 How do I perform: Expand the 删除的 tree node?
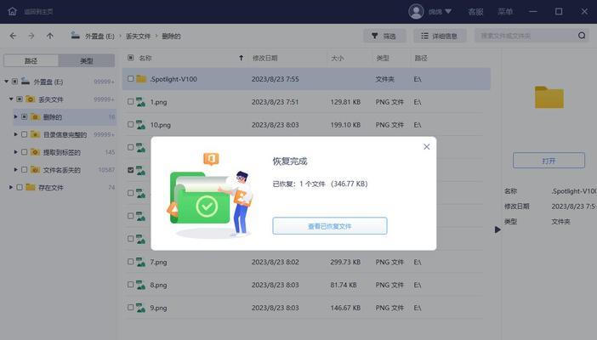15,116
